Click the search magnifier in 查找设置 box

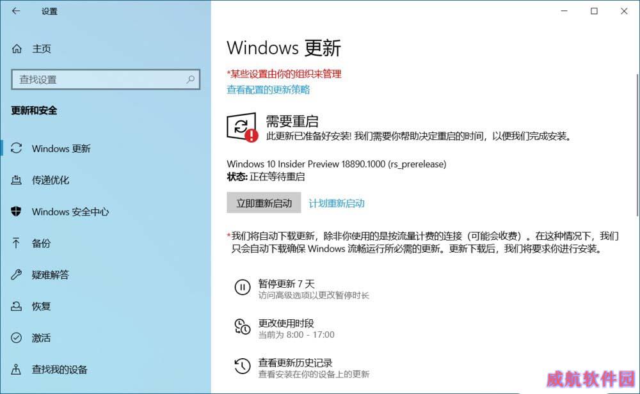[x=190, y=79]
